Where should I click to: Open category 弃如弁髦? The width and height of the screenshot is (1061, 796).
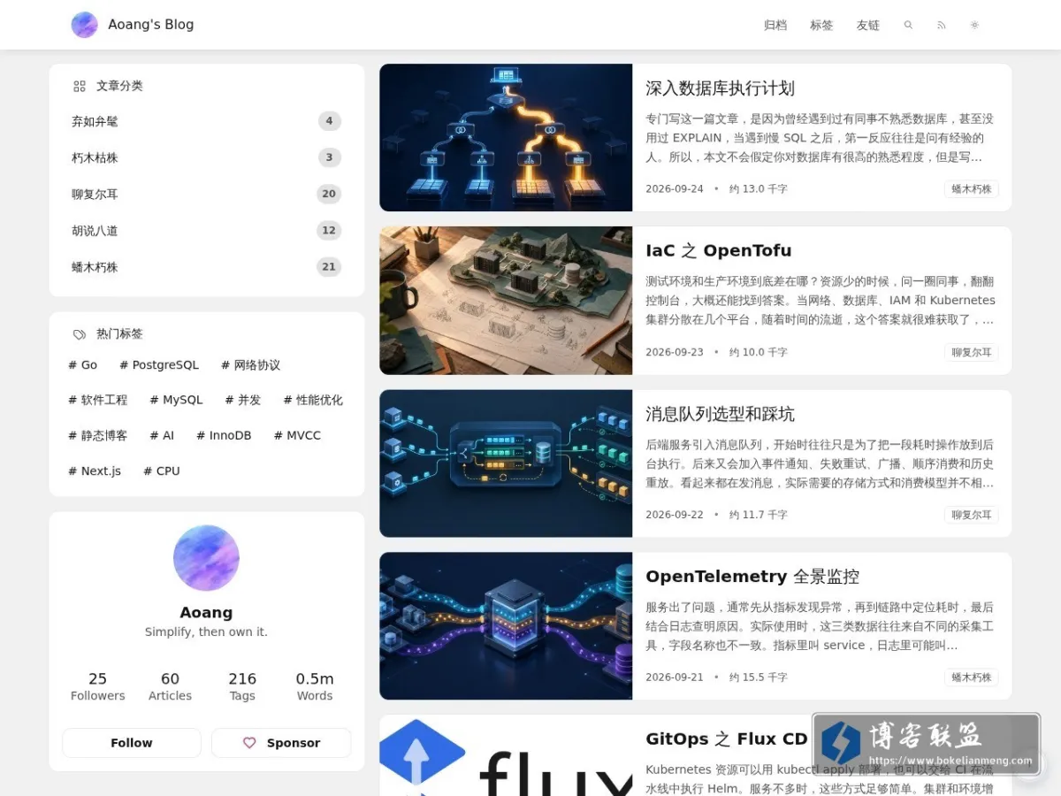click(206, 121)
